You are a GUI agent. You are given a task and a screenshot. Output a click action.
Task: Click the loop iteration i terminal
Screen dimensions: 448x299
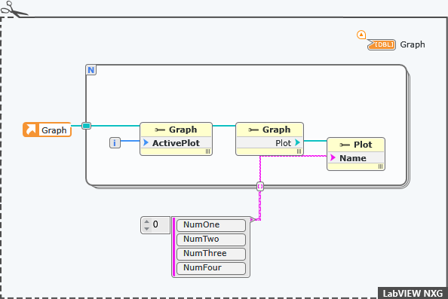pos(115,142)
